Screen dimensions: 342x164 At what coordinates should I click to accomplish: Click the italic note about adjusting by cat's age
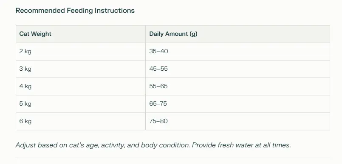point(103,145)
